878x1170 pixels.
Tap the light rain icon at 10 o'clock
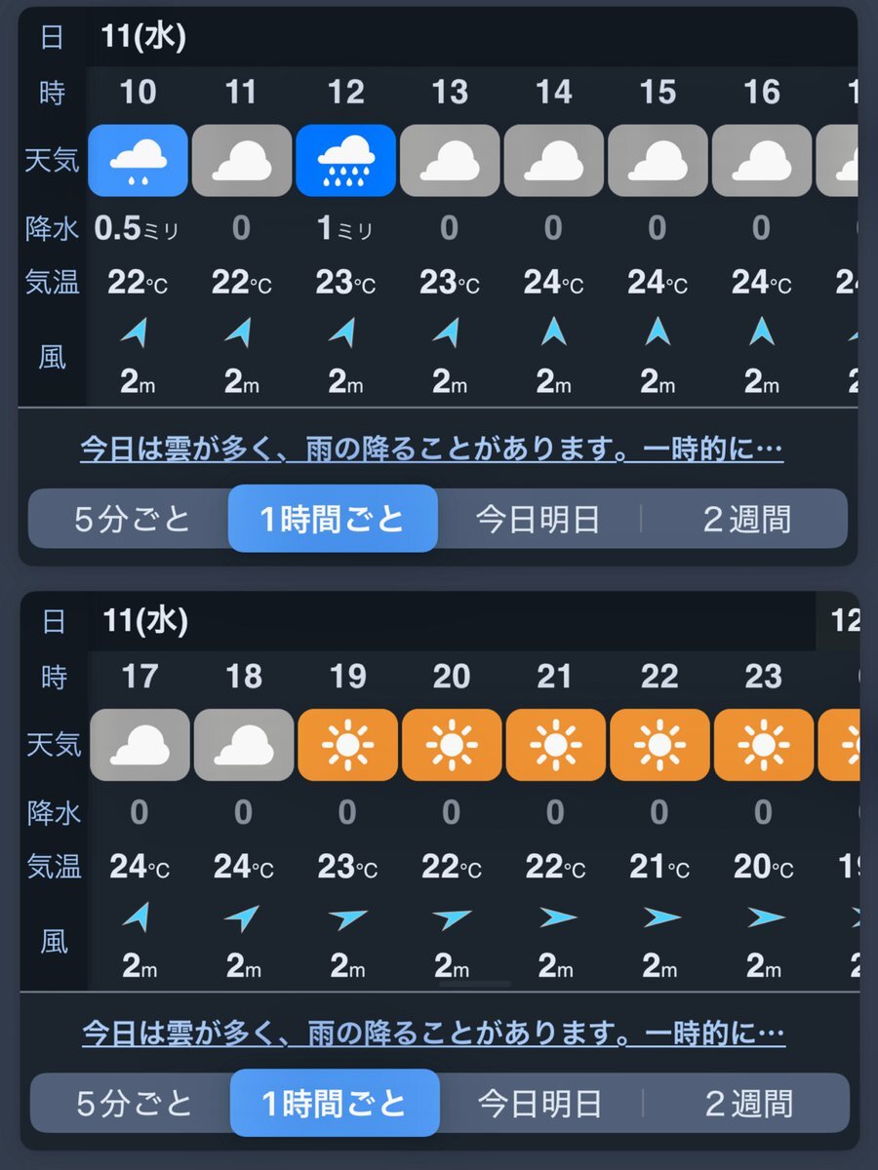tap(137, 160)
